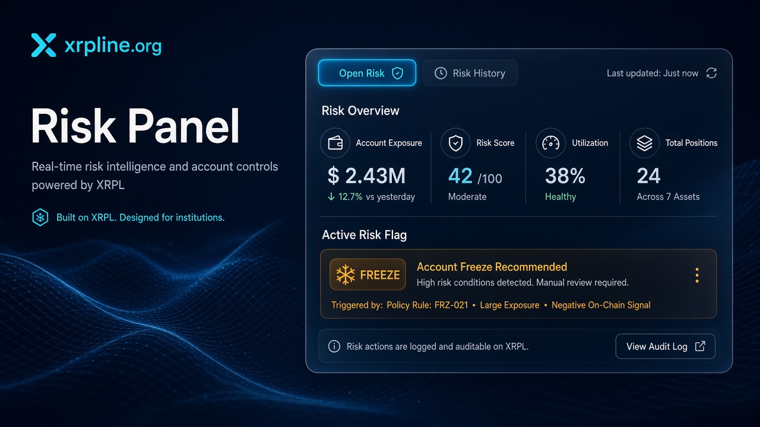Click the Account Exposure wallet icon
The image size is (760, 427).
(335, 143)
